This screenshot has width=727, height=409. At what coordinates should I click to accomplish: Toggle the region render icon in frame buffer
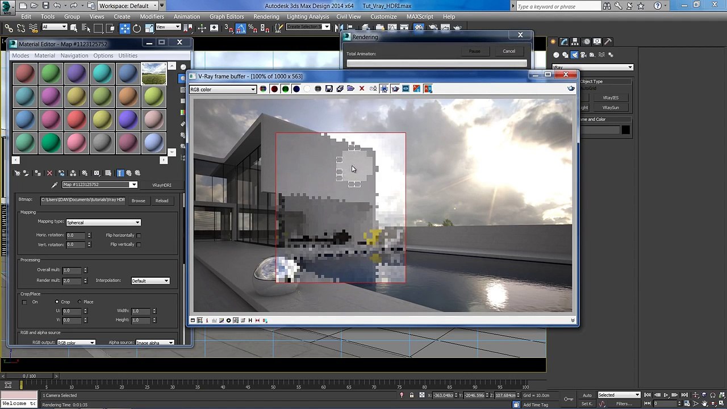point(384,89)
